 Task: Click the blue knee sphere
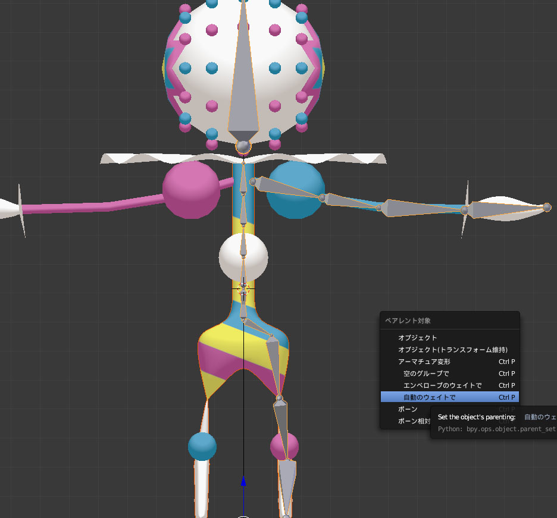pos(202,446)
